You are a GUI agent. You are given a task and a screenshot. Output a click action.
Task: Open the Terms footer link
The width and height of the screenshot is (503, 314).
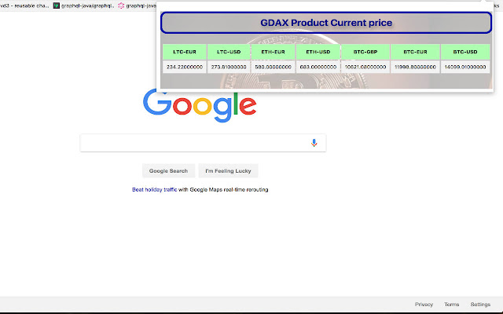coord(451,305)
